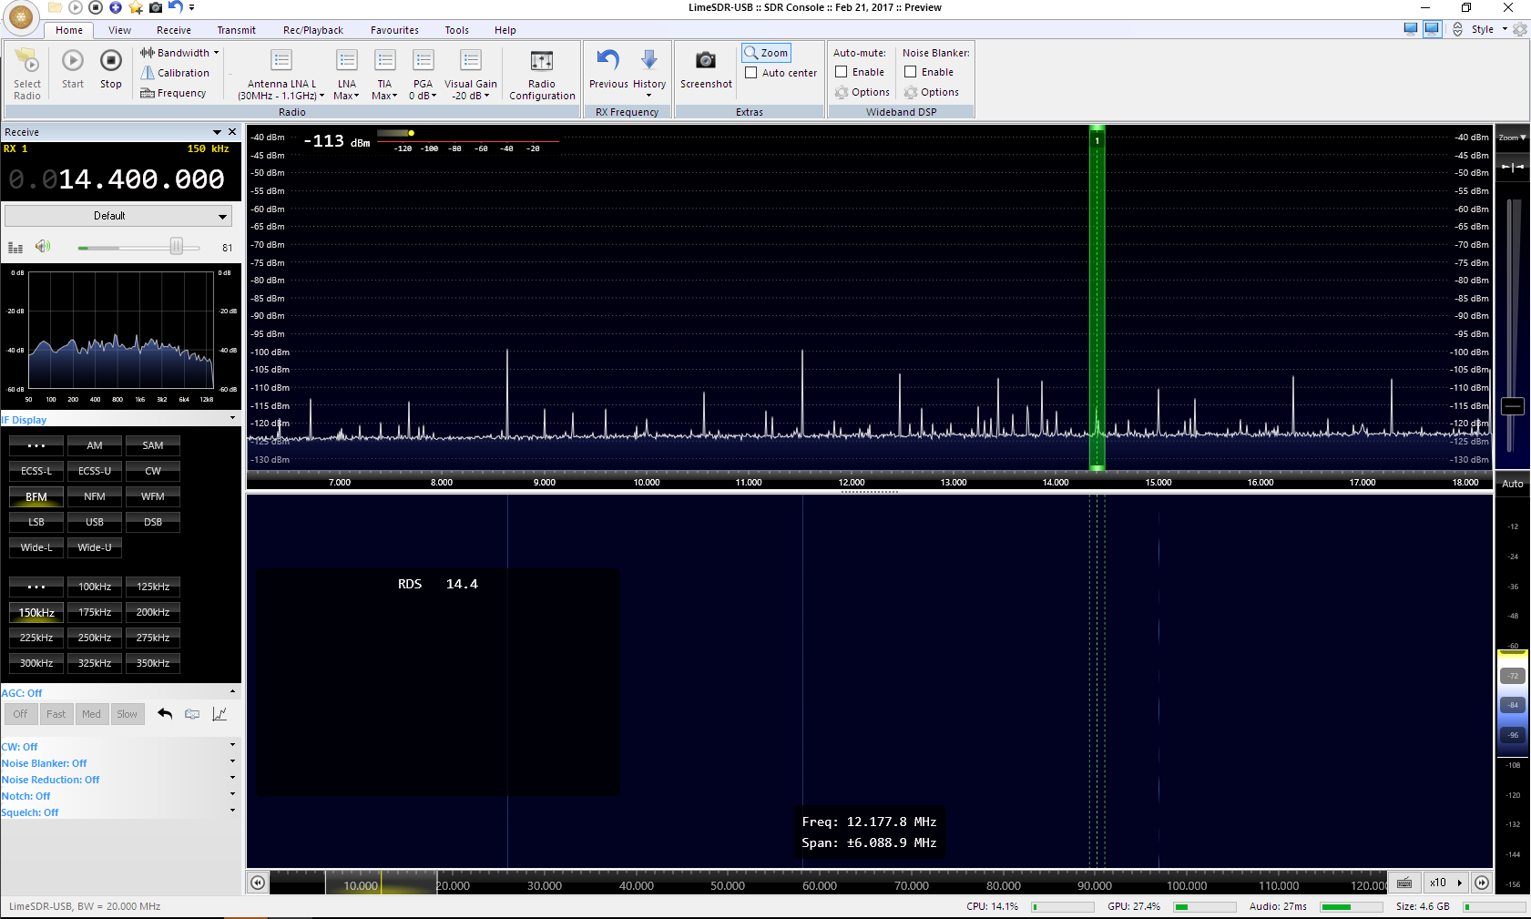Take a screenshot with the camera icon
The image size is (1531, 919).
pos(705,62)
